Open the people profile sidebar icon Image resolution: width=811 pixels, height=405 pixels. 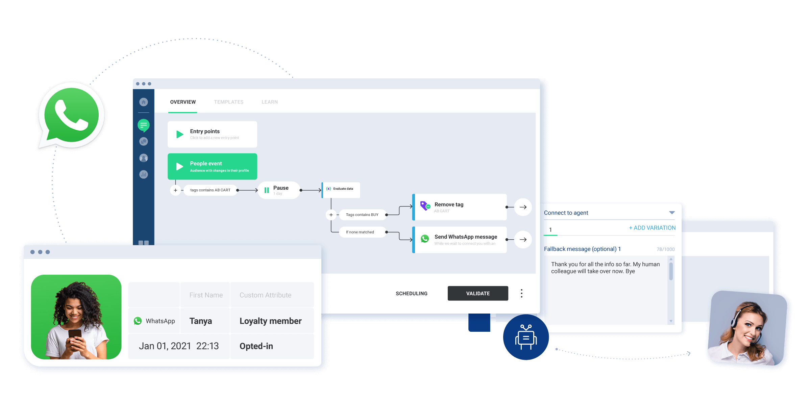click(x=144, y=158)
